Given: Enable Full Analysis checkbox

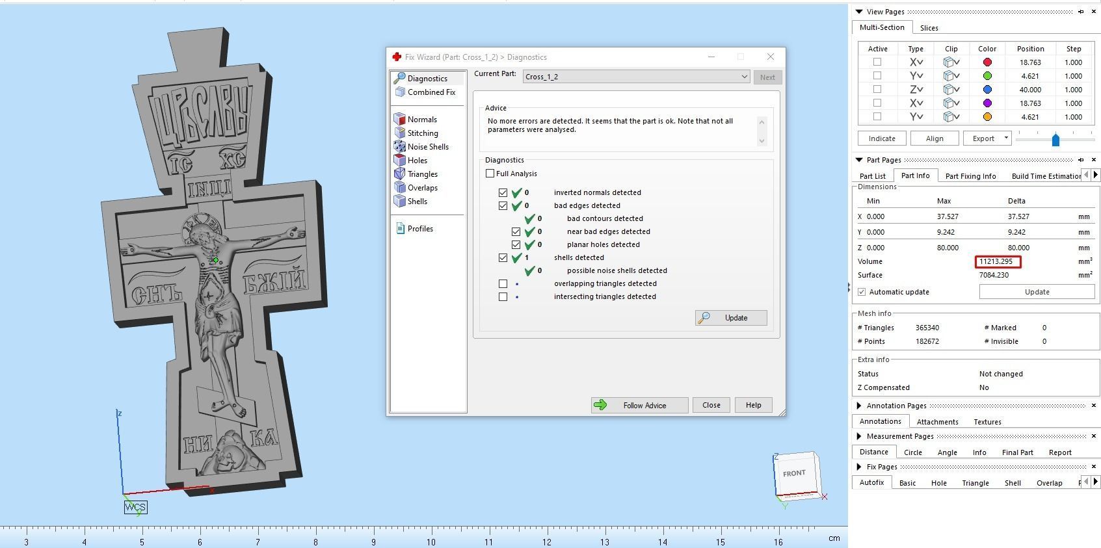Looking at the screenshot, I should [x=490, y=174].
